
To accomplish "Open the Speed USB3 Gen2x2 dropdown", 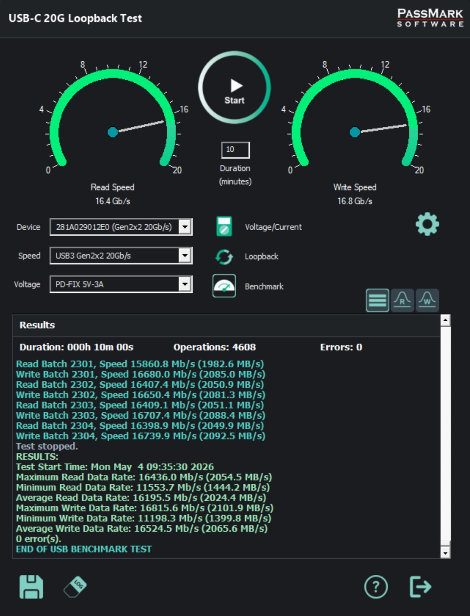I will pos(184,256).
